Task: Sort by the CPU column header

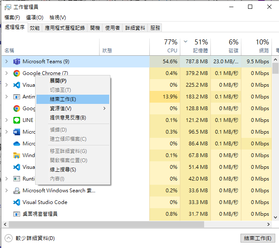Action: 165,46
